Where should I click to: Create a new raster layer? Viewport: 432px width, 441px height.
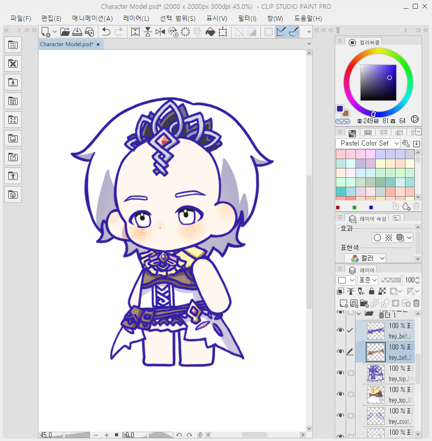pos(344,303)
